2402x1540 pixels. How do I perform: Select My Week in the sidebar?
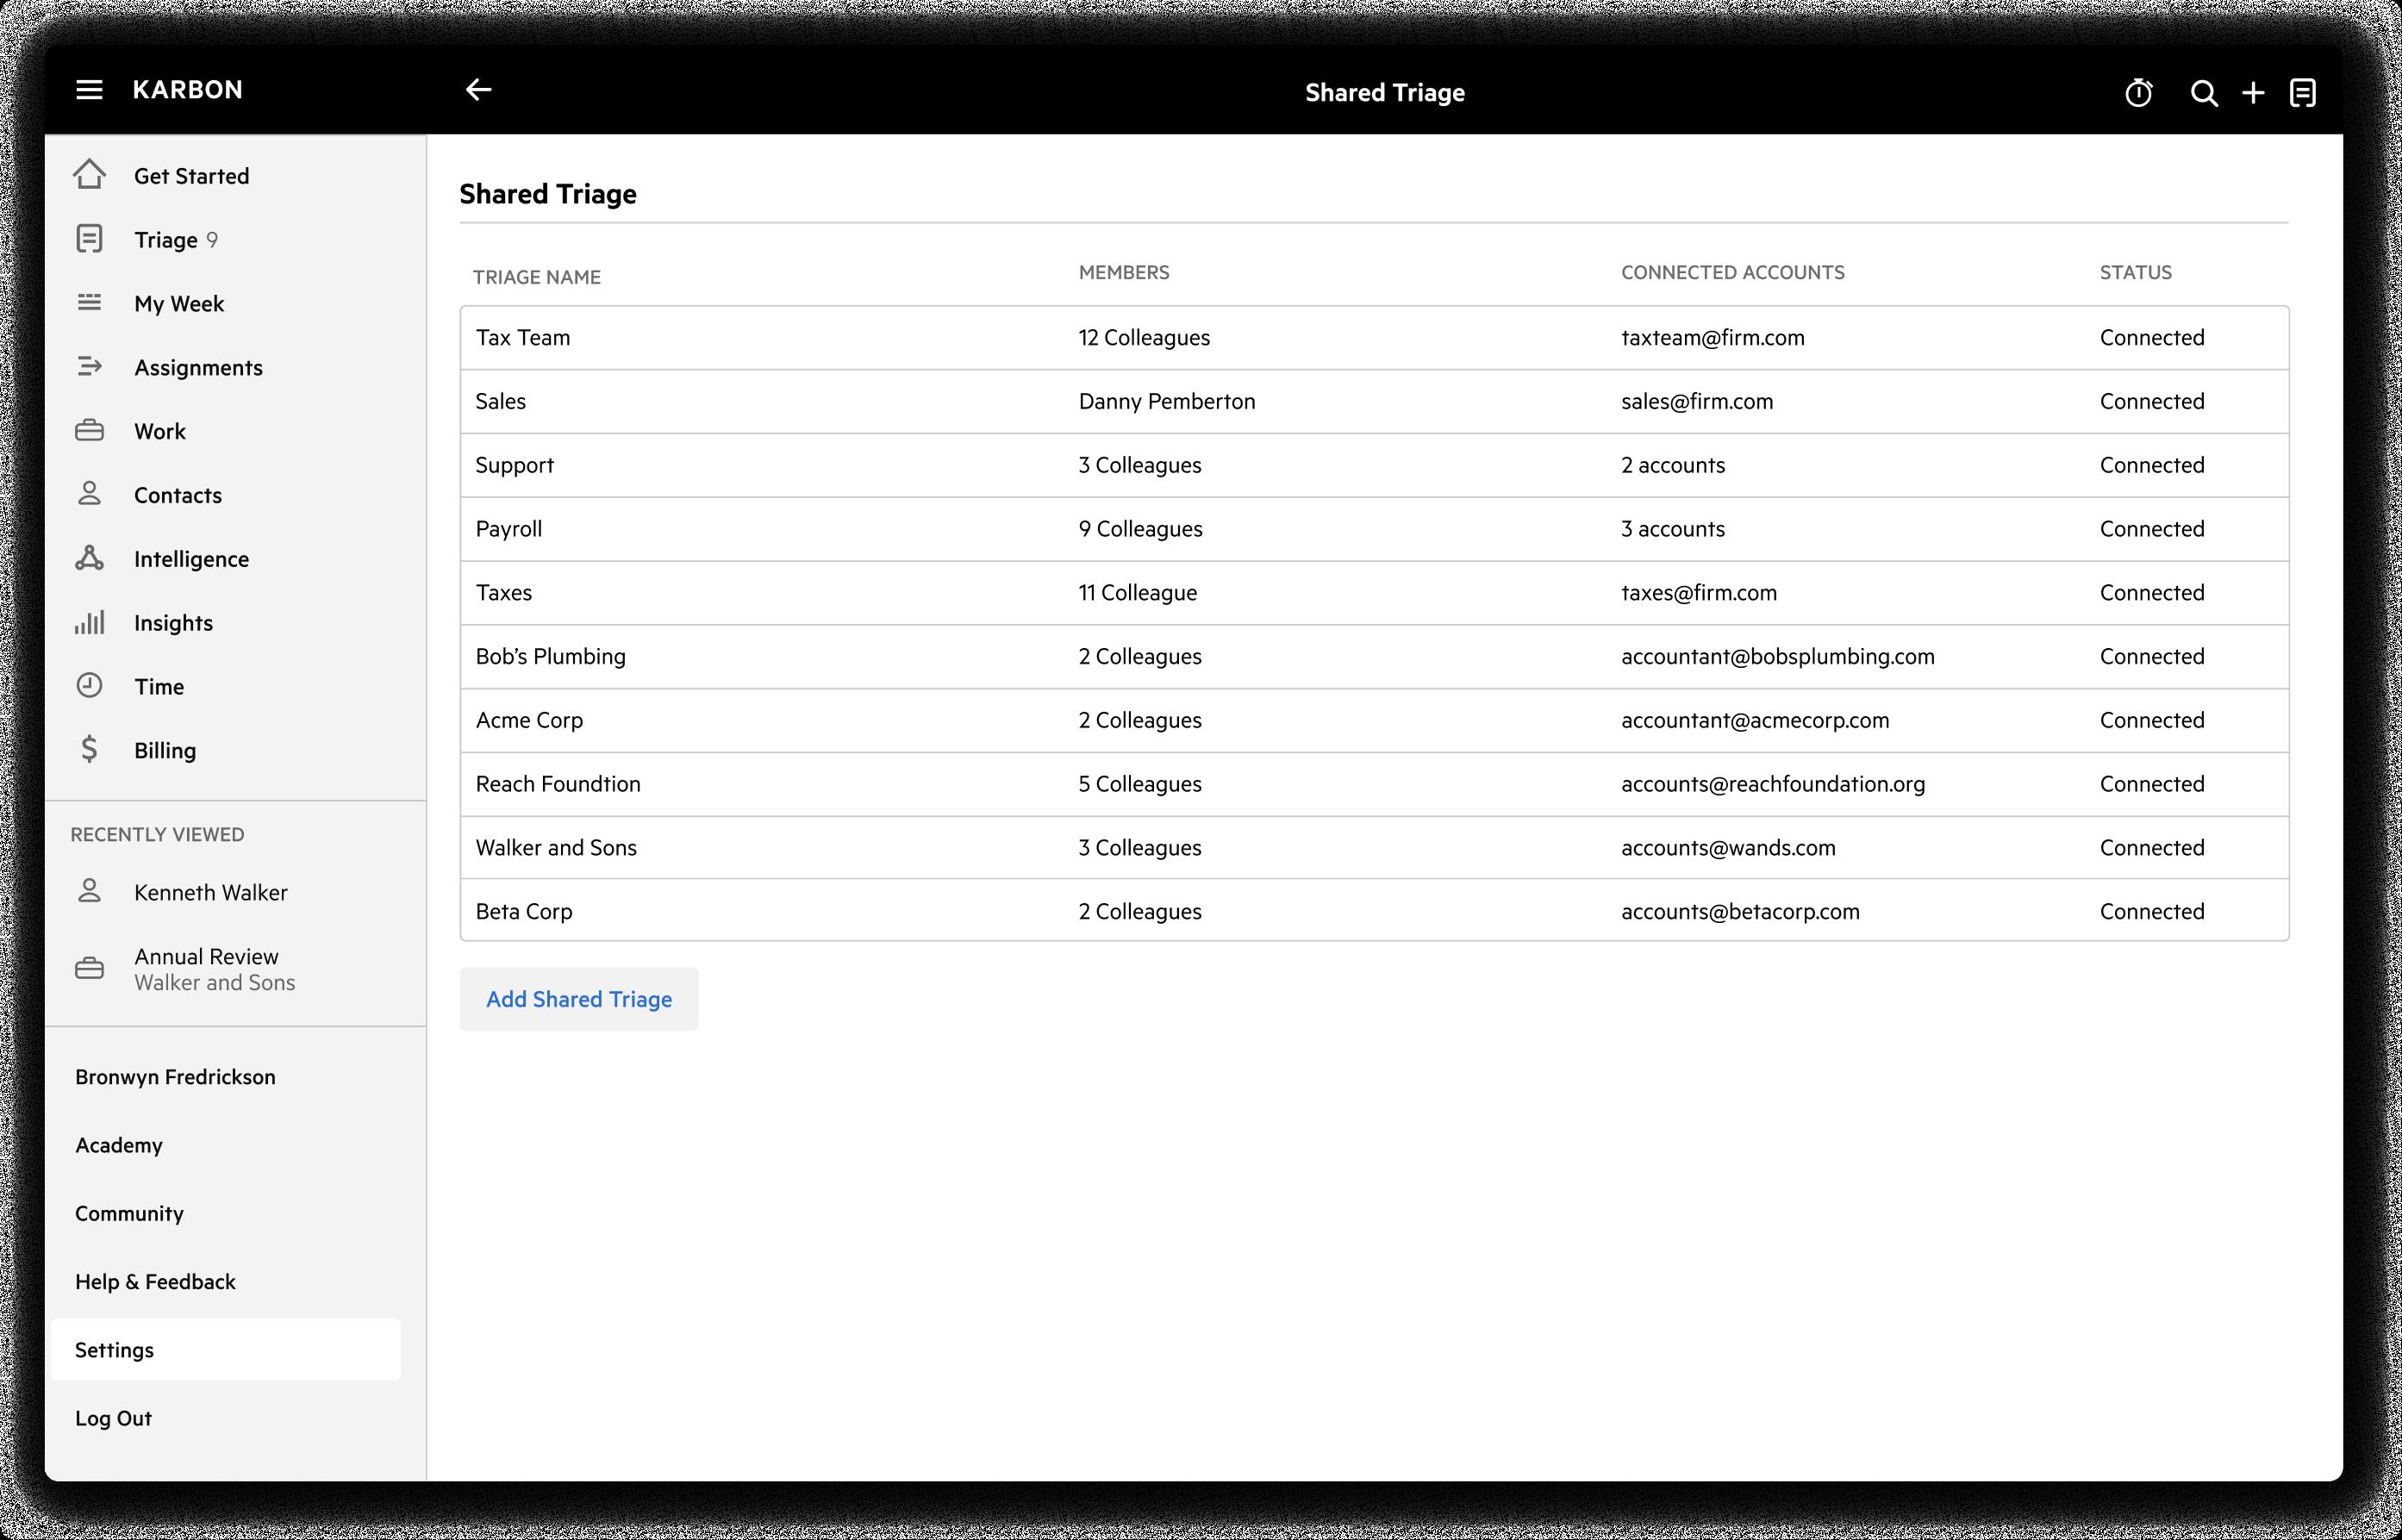point(179,303)
